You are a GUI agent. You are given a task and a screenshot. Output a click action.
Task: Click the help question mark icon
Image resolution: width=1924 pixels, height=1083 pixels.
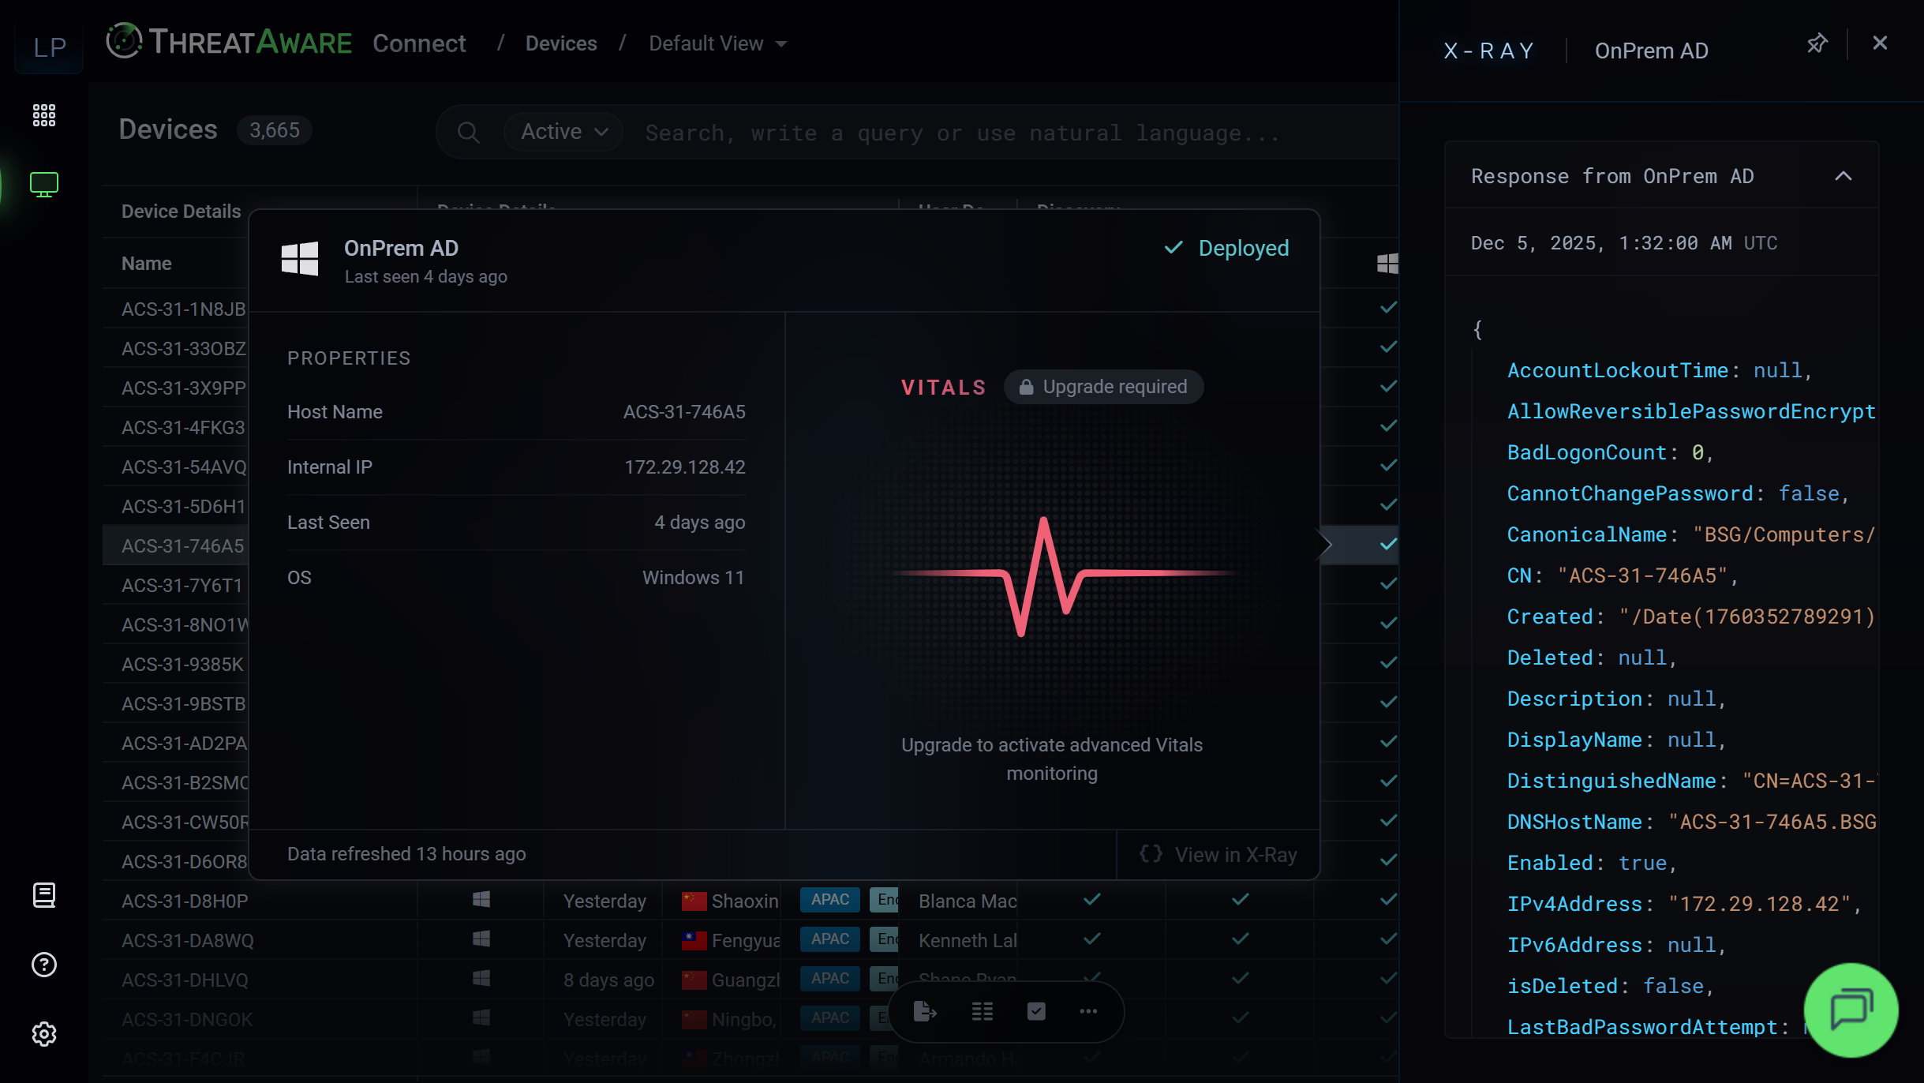coord(44,965)
